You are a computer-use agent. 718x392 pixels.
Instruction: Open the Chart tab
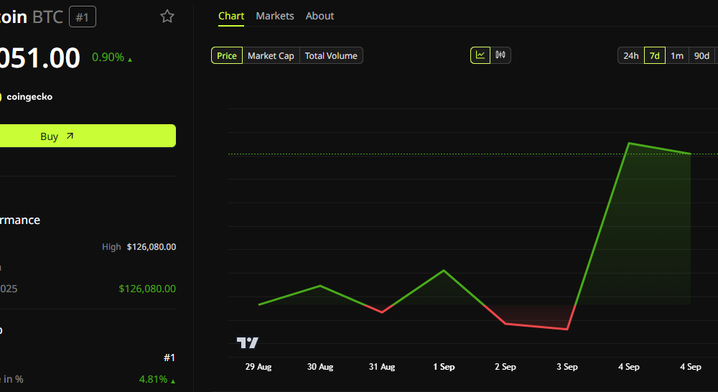tap(231, 16)
